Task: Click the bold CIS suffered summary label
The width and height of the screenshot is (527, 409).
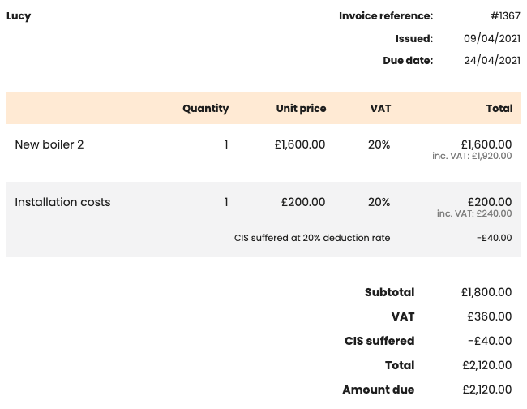Action: pyautogui.click(x=379, y=341)
